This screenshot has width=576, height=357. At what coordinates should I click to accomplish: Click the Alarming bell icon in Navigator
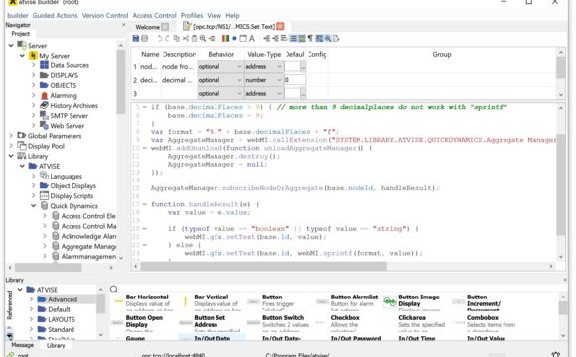[x=44, y=96]
